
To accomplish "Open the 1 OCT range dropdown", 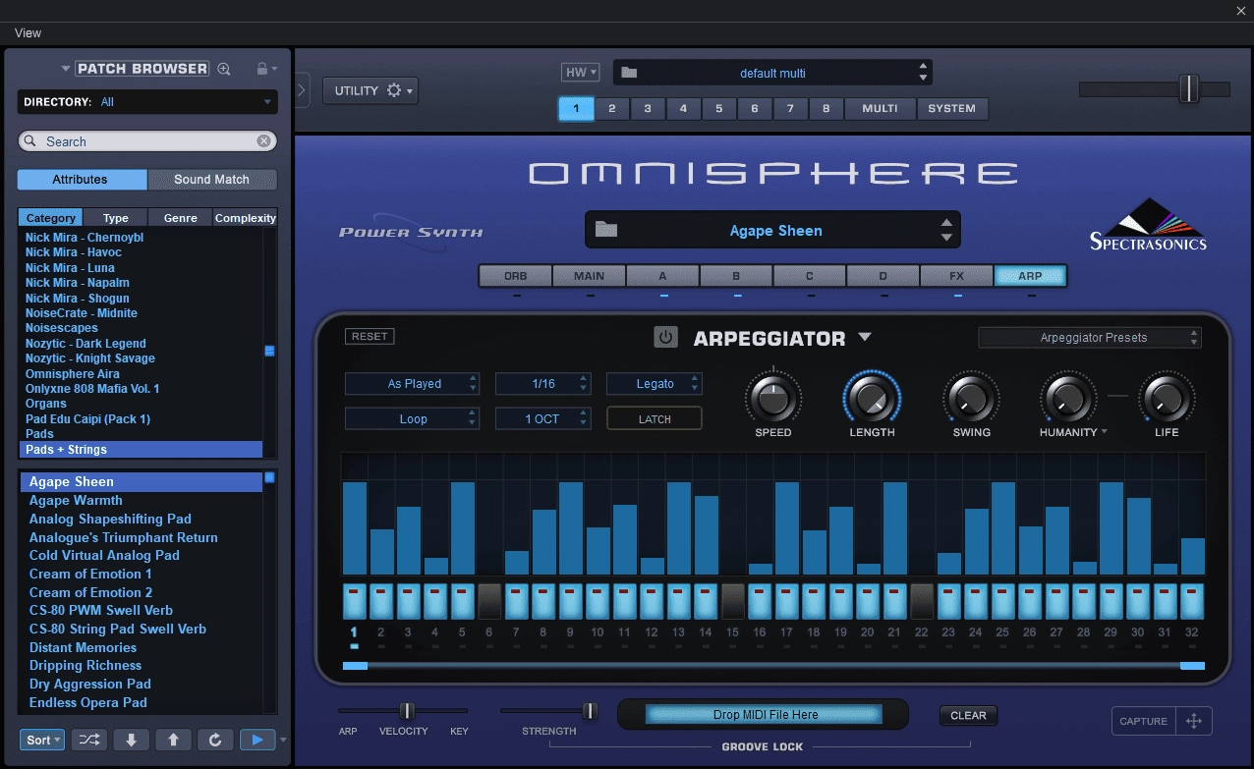I will (542, 418).
